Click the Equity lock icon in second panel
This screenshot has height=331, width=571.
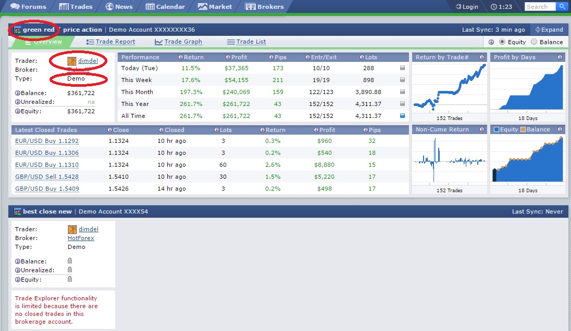(70, 279)
